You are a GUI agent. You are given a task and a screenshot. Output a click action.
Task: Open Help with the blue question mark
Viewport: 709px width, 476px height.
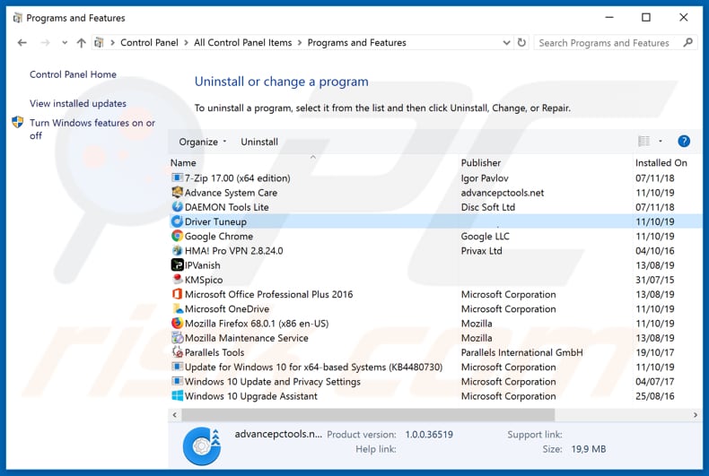tap(684, 142)
